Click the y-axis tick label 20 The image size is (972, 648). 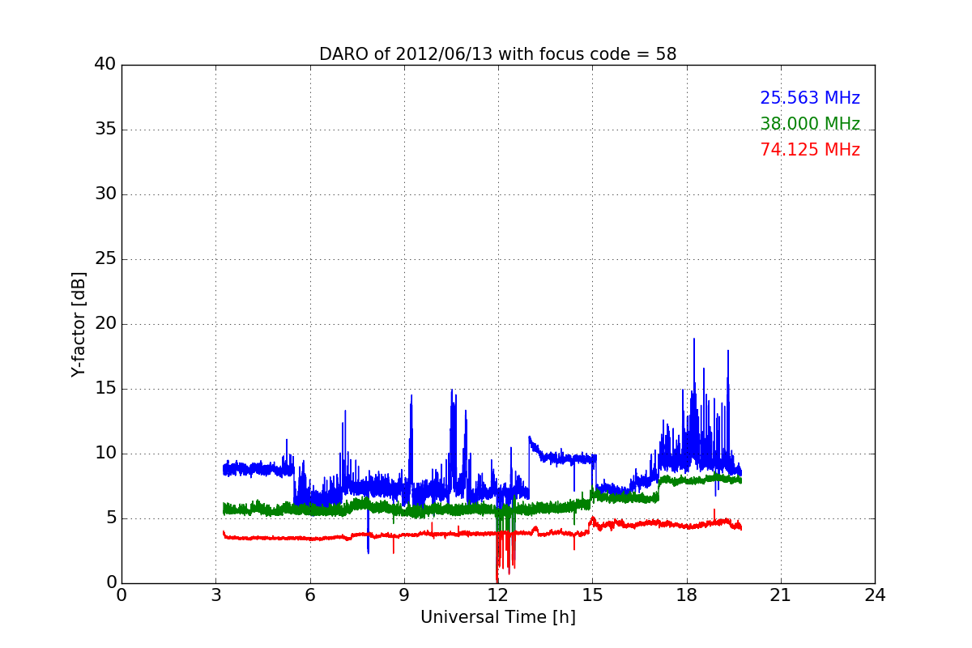[105, 324]
